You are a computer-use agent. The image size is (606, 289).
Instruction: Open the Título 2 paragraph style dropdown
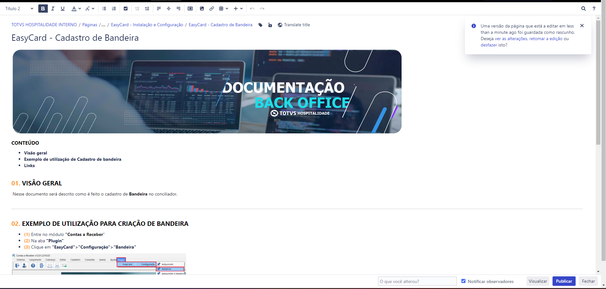point(19,9)
